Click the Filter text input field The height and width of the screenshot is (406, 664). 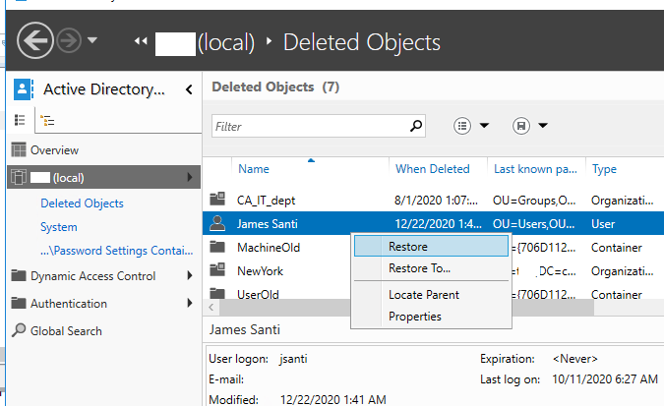pyautogui.click(x=309, y=126)
